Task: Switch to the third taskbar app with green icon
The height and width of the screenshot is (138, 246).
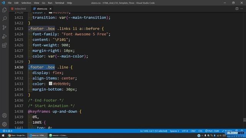Action: (58, 135)
